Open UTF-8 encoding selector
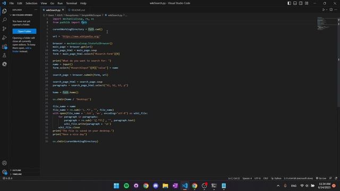This screenshot has width=340, height=191. 257,178
